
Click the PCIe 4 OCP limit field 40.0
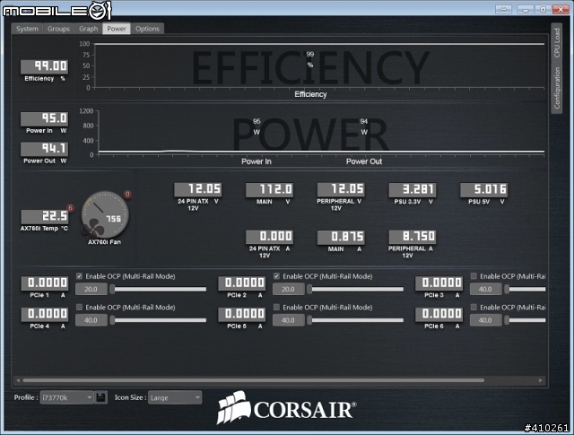(x=91, y=320)
